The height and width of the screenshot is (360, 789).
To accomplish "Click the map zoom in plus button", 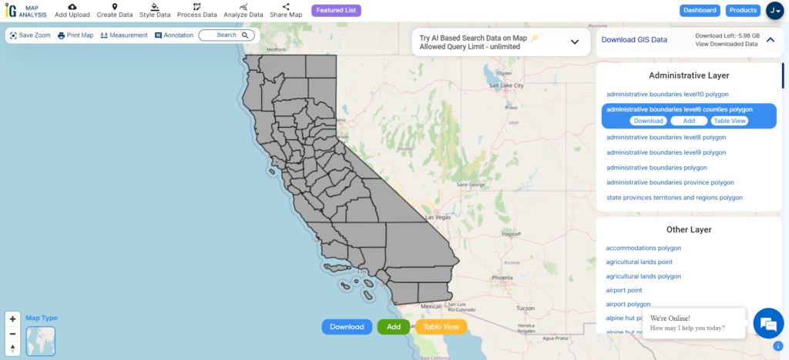I will (x=13, y=318).
